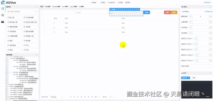Toggle the table header select-all checkbox

click(43, 18)
